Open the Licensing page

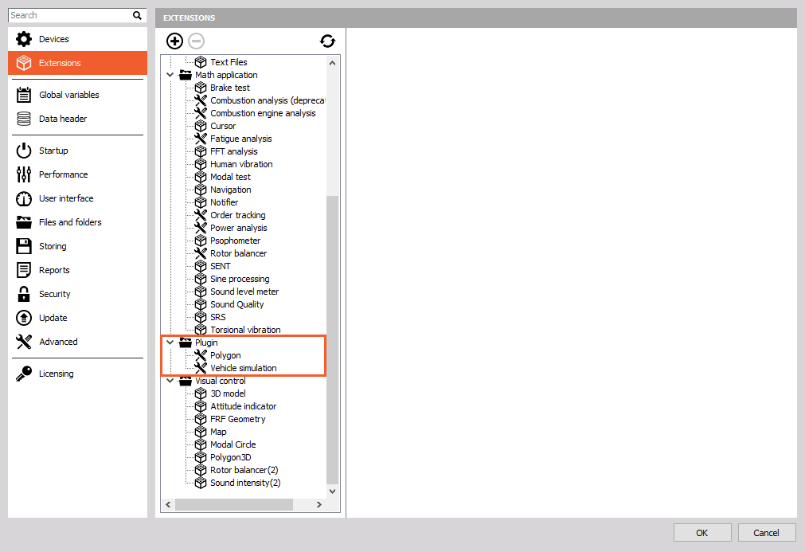click(77, 374)
